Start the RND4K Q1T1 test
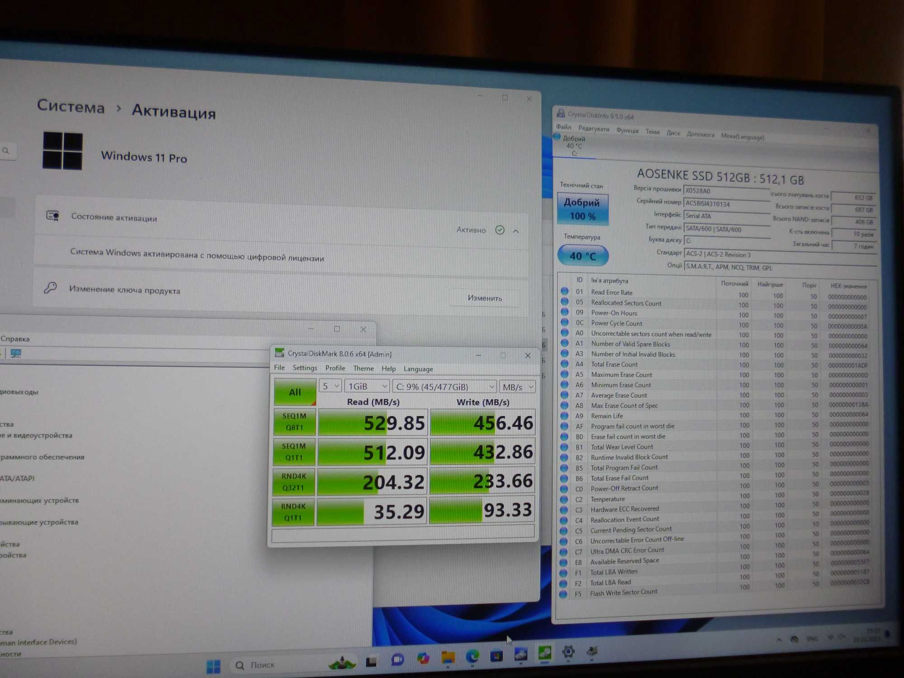This screenshot has width=904, height=678. click(293, 512)
